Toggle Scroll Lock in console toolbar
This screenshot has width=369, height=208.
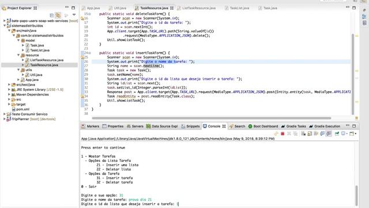[310, 133]
